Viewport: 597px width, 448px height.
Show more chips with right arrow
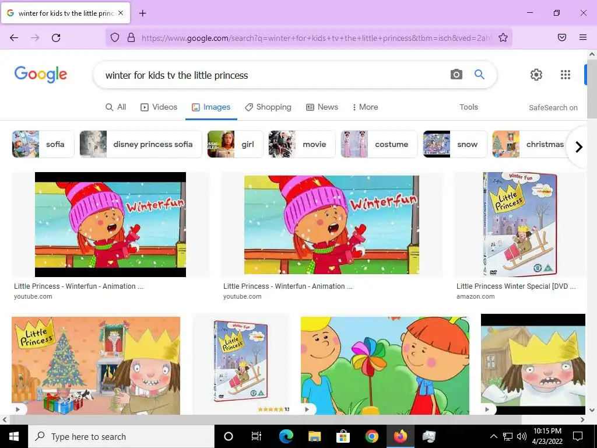point(579,146)
